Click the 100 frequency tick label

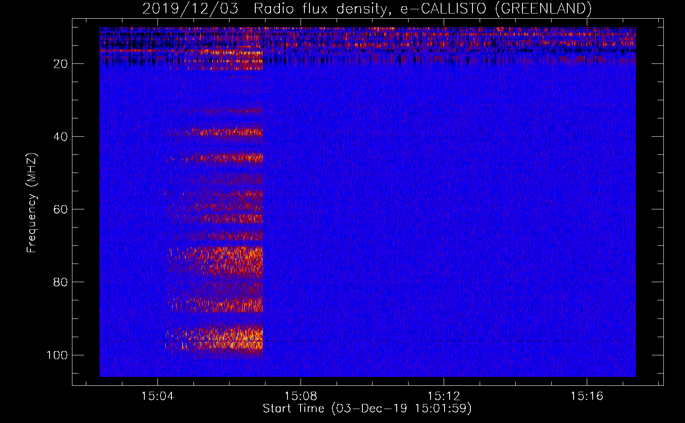coord(57,355)
